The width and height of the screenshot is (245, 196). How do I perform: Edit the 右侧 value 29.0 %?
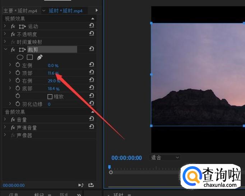[x=54, y=81]
